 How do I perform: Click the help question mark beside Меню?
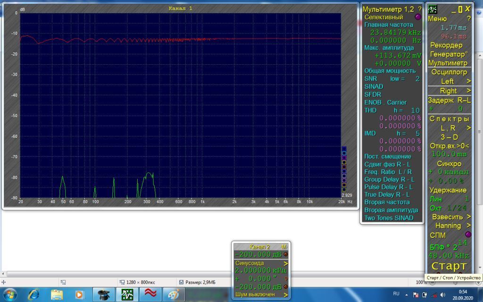coord(468,19)
